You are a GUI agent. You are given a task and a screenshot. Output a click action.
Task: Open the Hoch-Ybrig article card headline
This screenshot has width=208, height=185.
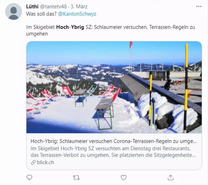pyautogui.click(x=114, y=141)
